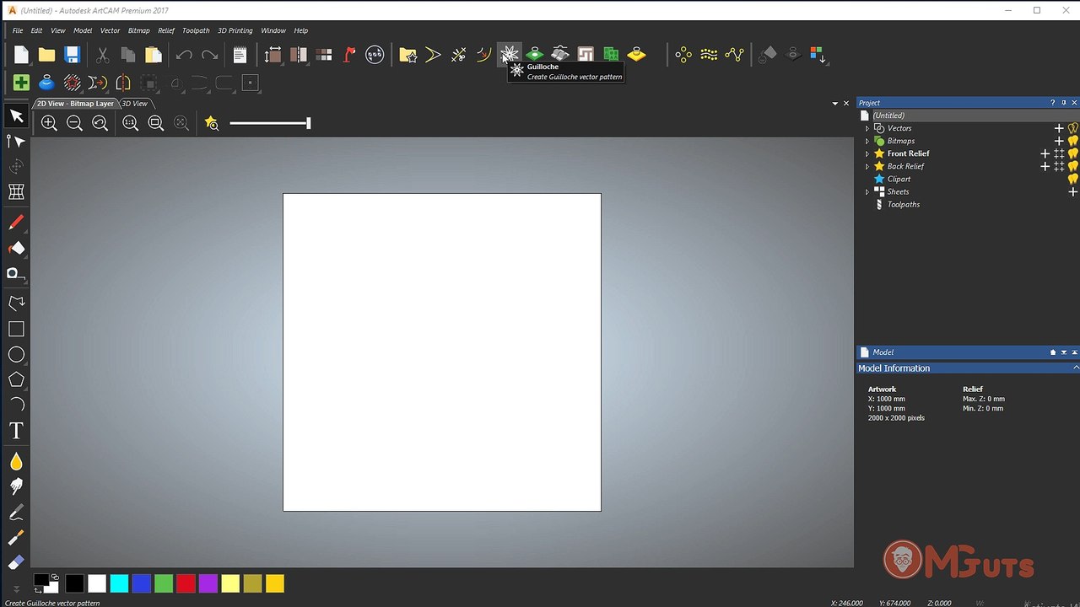
Task: Add a new sheet with plus button
Action: pyautogui.click(x=1073, y=191)
